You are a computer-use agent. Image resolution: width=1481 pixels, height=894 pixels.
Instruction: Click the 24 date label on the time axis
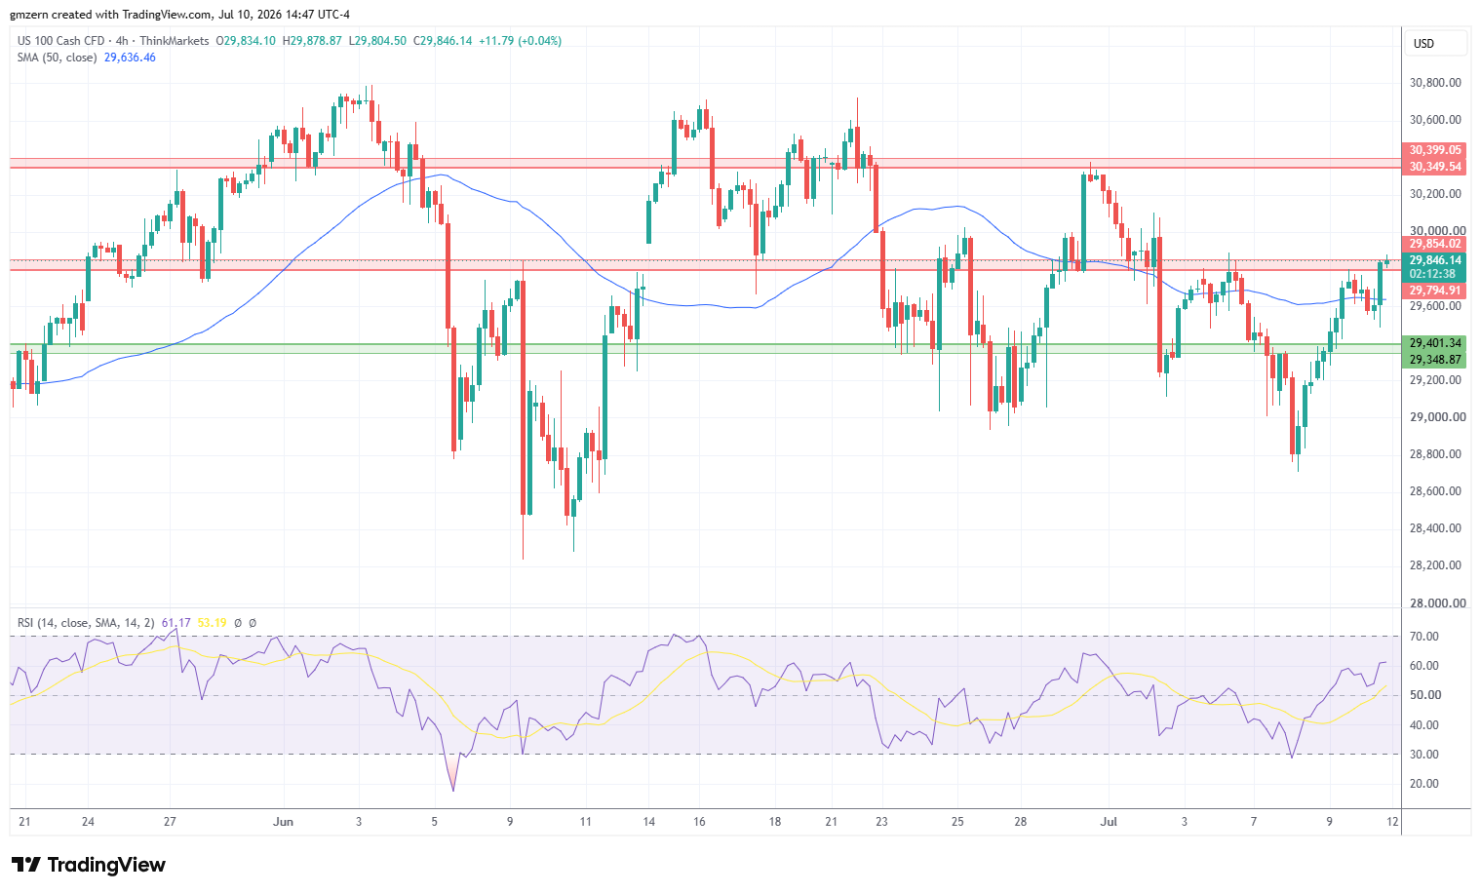88,822
